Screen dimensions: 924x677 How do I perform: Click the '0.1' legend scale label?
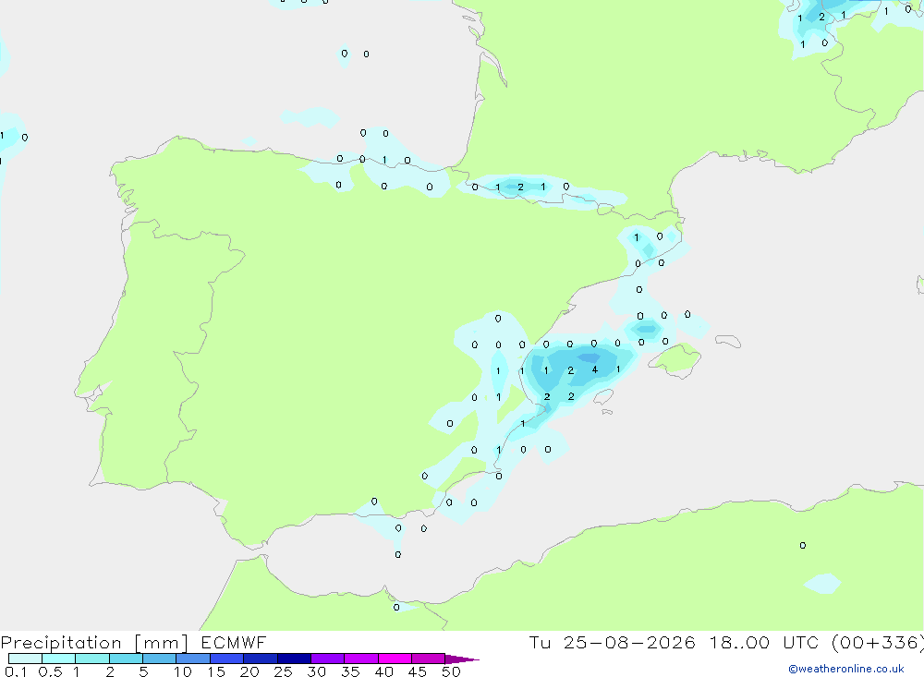pos(16,671)
